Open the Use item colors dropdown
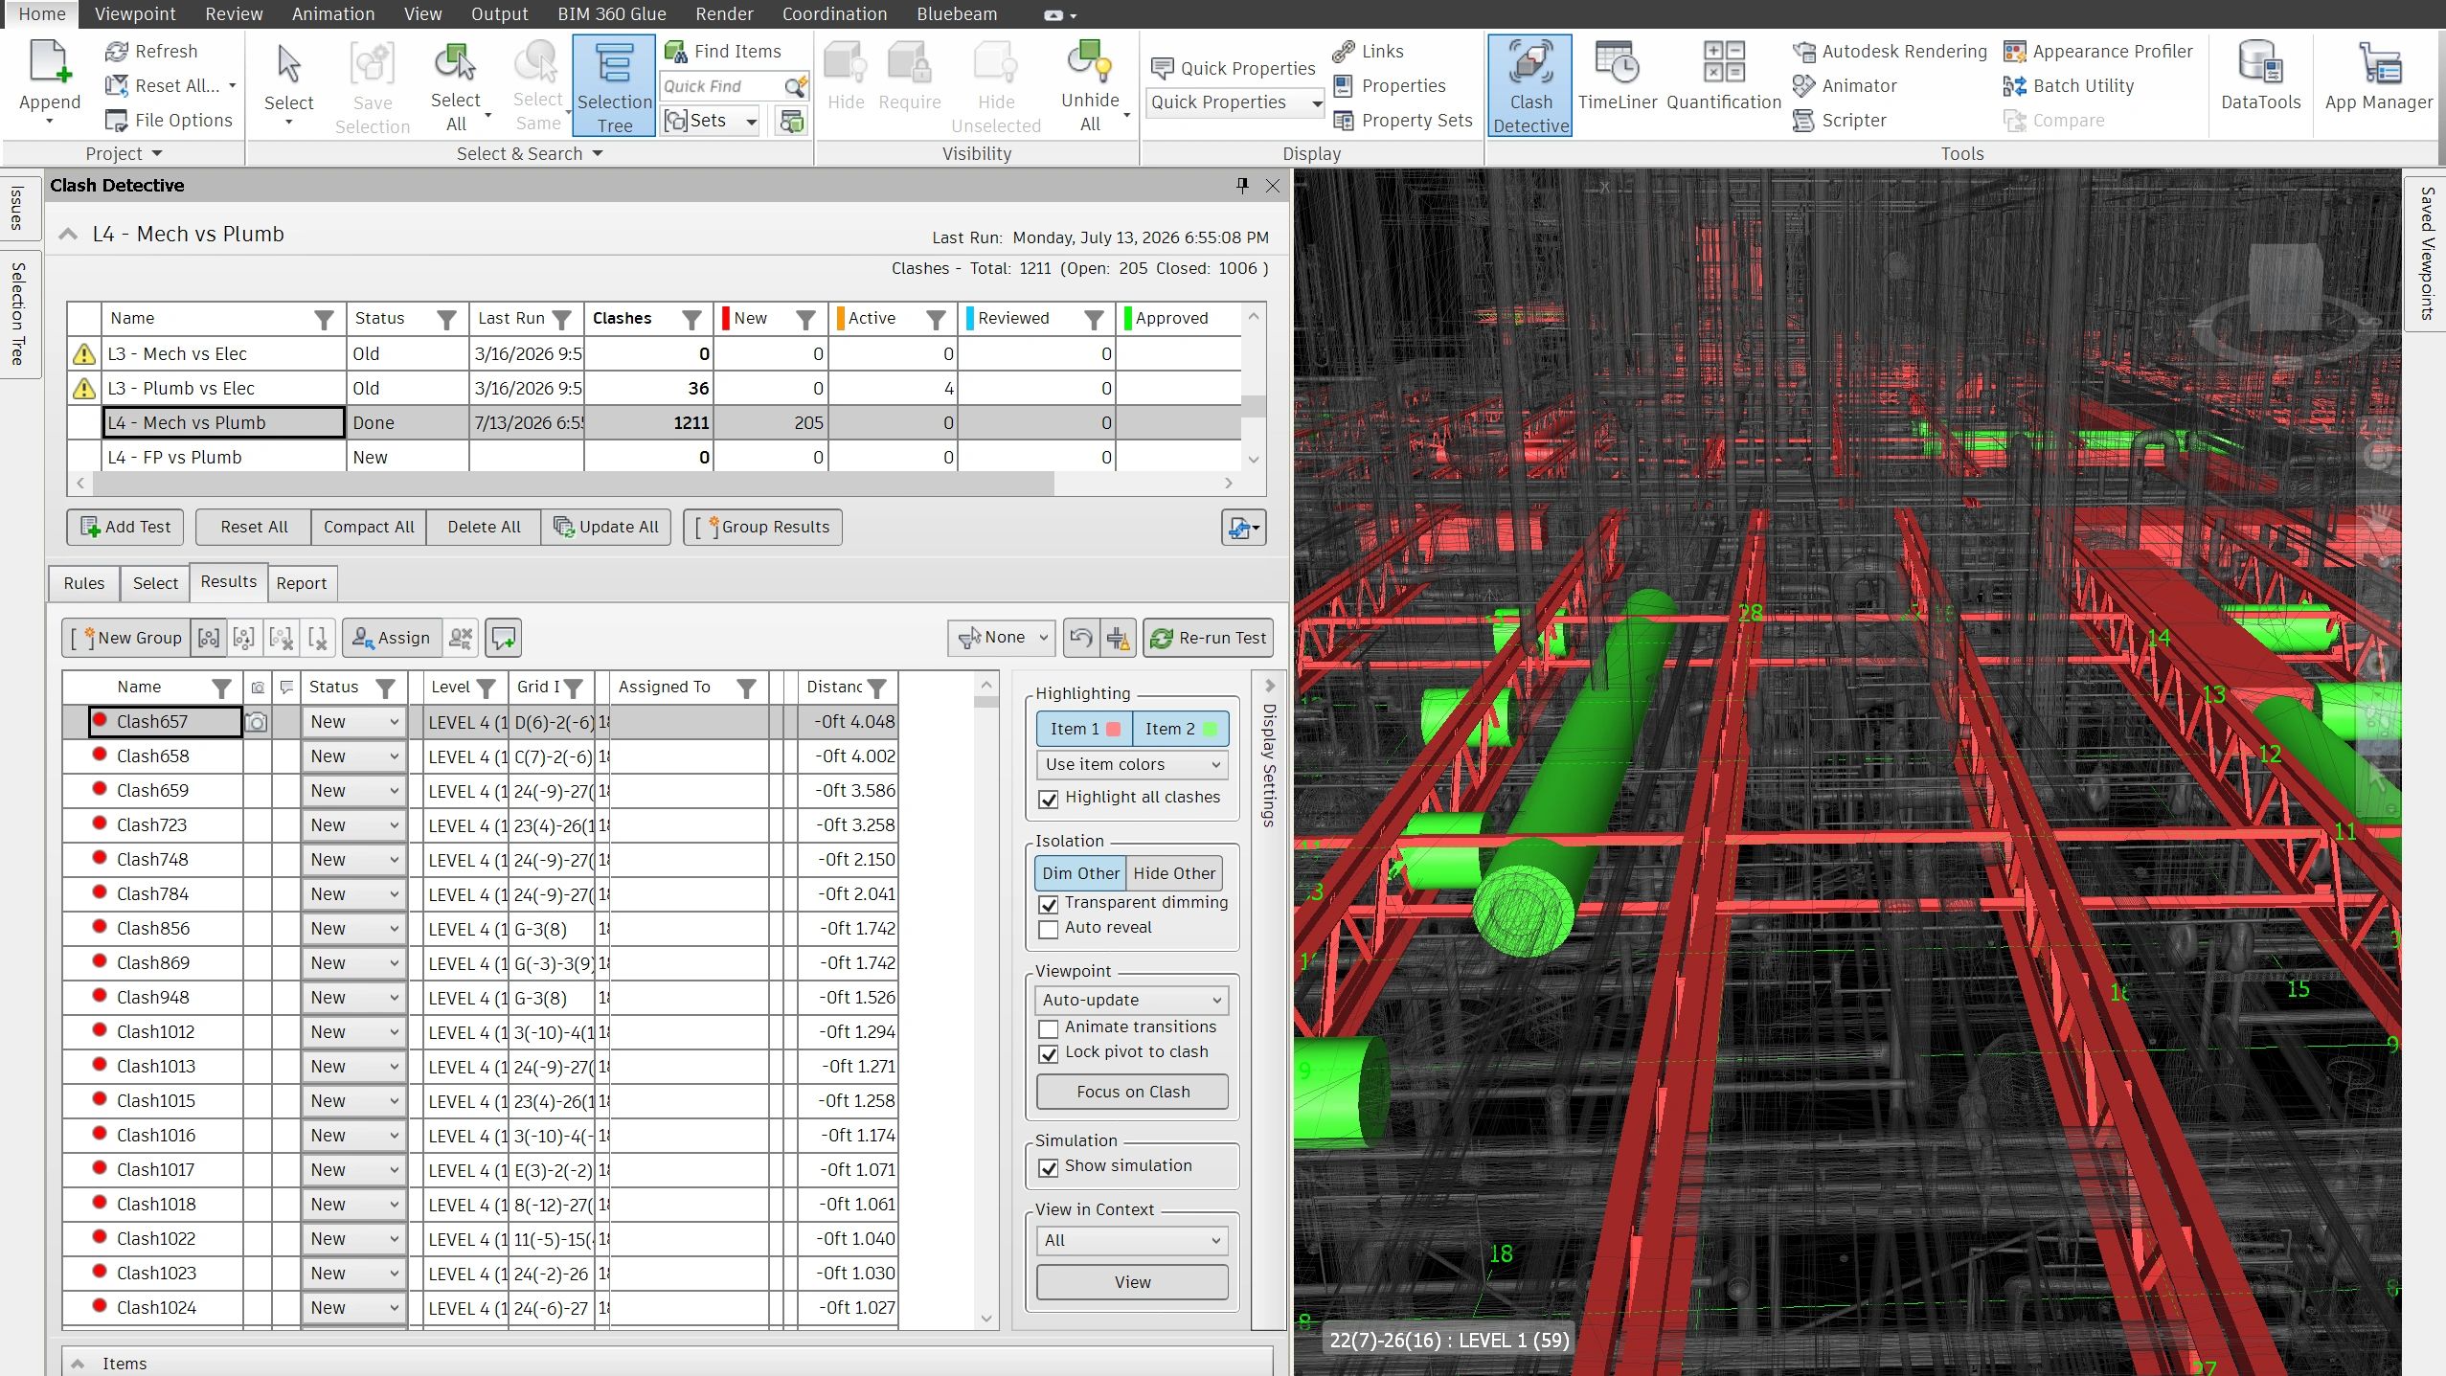 coord(1132,764)
